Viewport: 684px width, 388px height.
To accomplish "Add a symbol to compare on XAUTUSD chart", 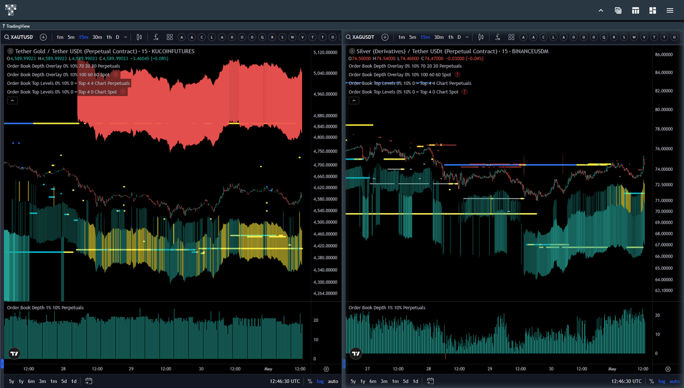I will click(43, 37).
